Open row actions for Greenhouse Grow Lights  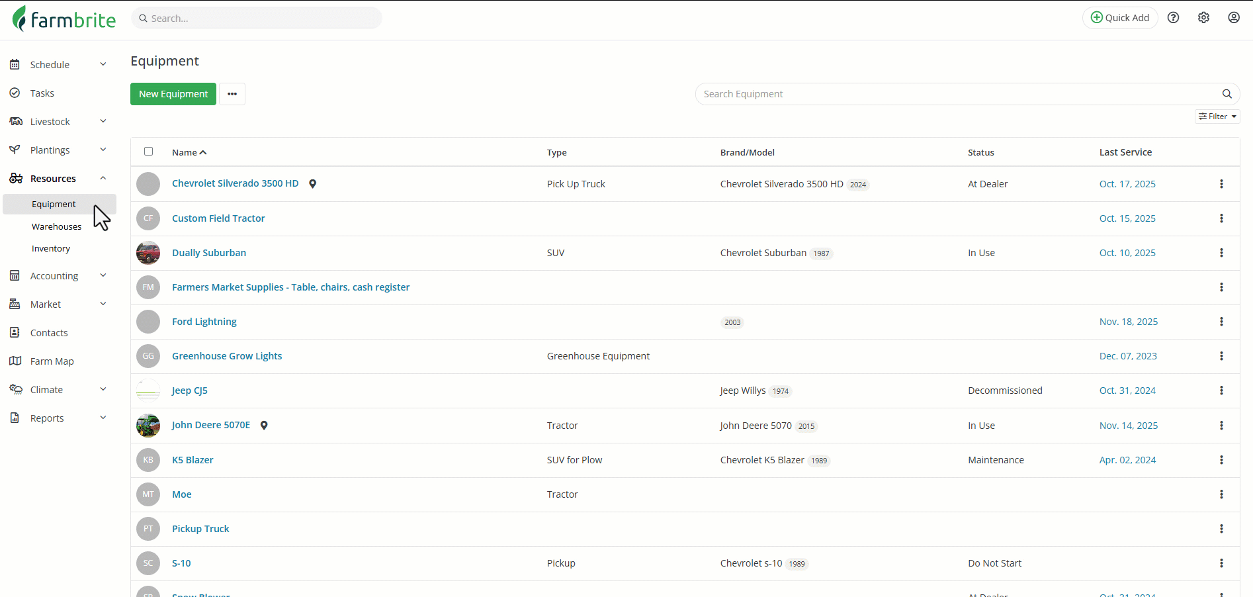1221,356
